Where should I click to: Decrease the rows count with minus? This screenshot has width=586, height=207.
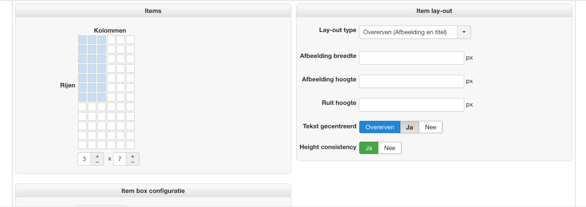pyautogui.click(x=132, y=162)
